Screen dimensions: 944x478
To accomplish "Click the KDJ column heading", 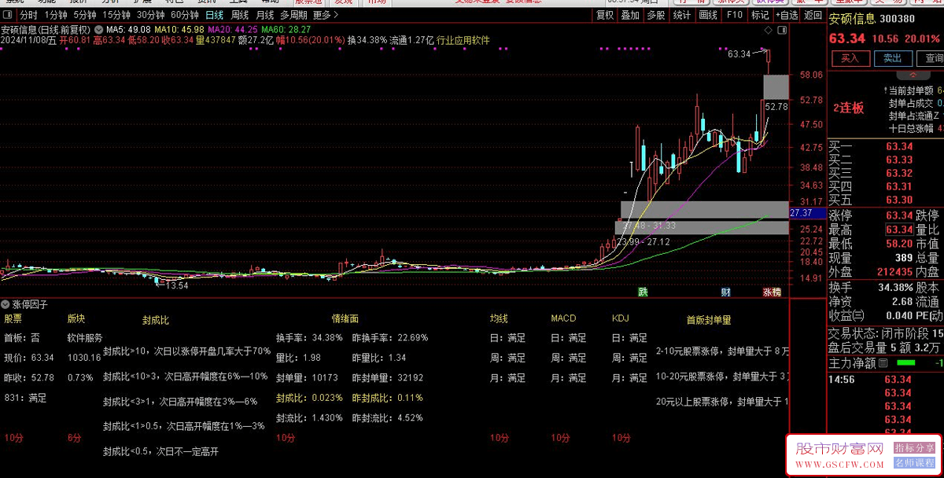I will pos(621,318).
